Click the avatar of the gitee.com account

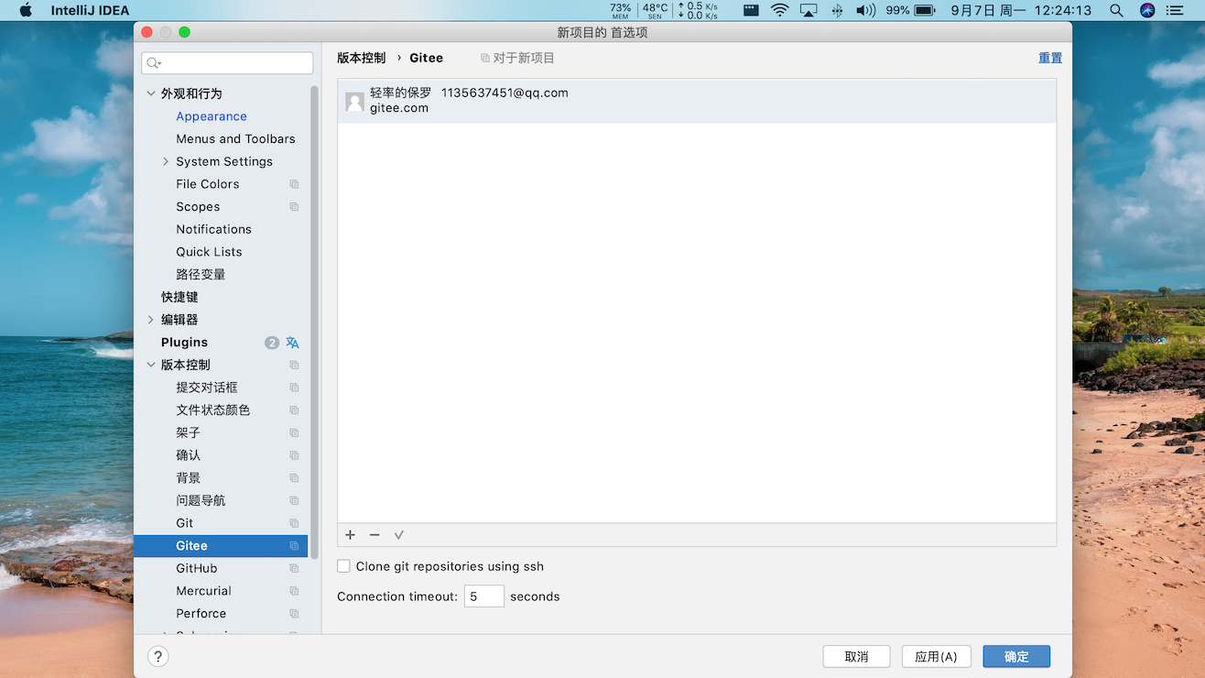354,102
